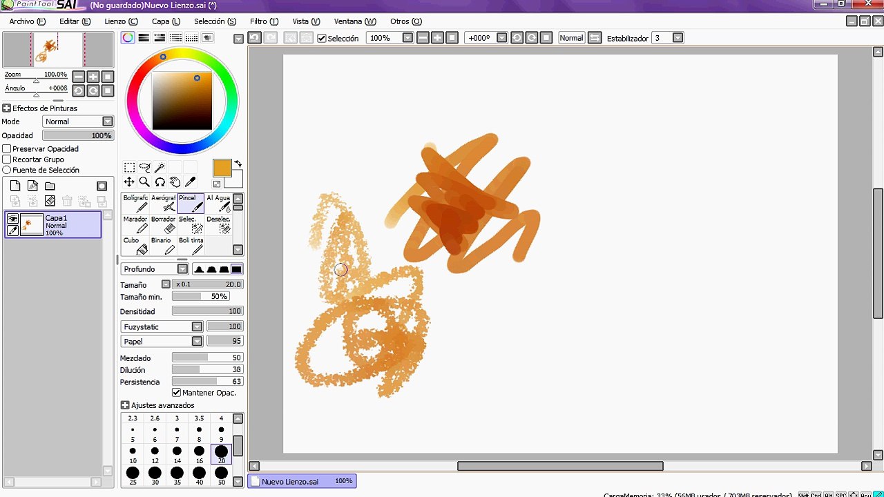The height and width of the screenshot is (497, 884).
Task: Select the lasso selection tool
Action: (x=144, y=167)
